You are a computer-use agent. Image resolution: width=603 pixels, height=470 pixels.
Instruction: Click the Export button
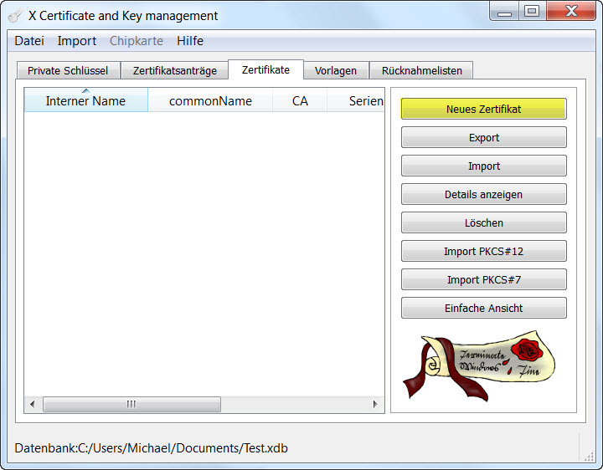coord(483,138)
